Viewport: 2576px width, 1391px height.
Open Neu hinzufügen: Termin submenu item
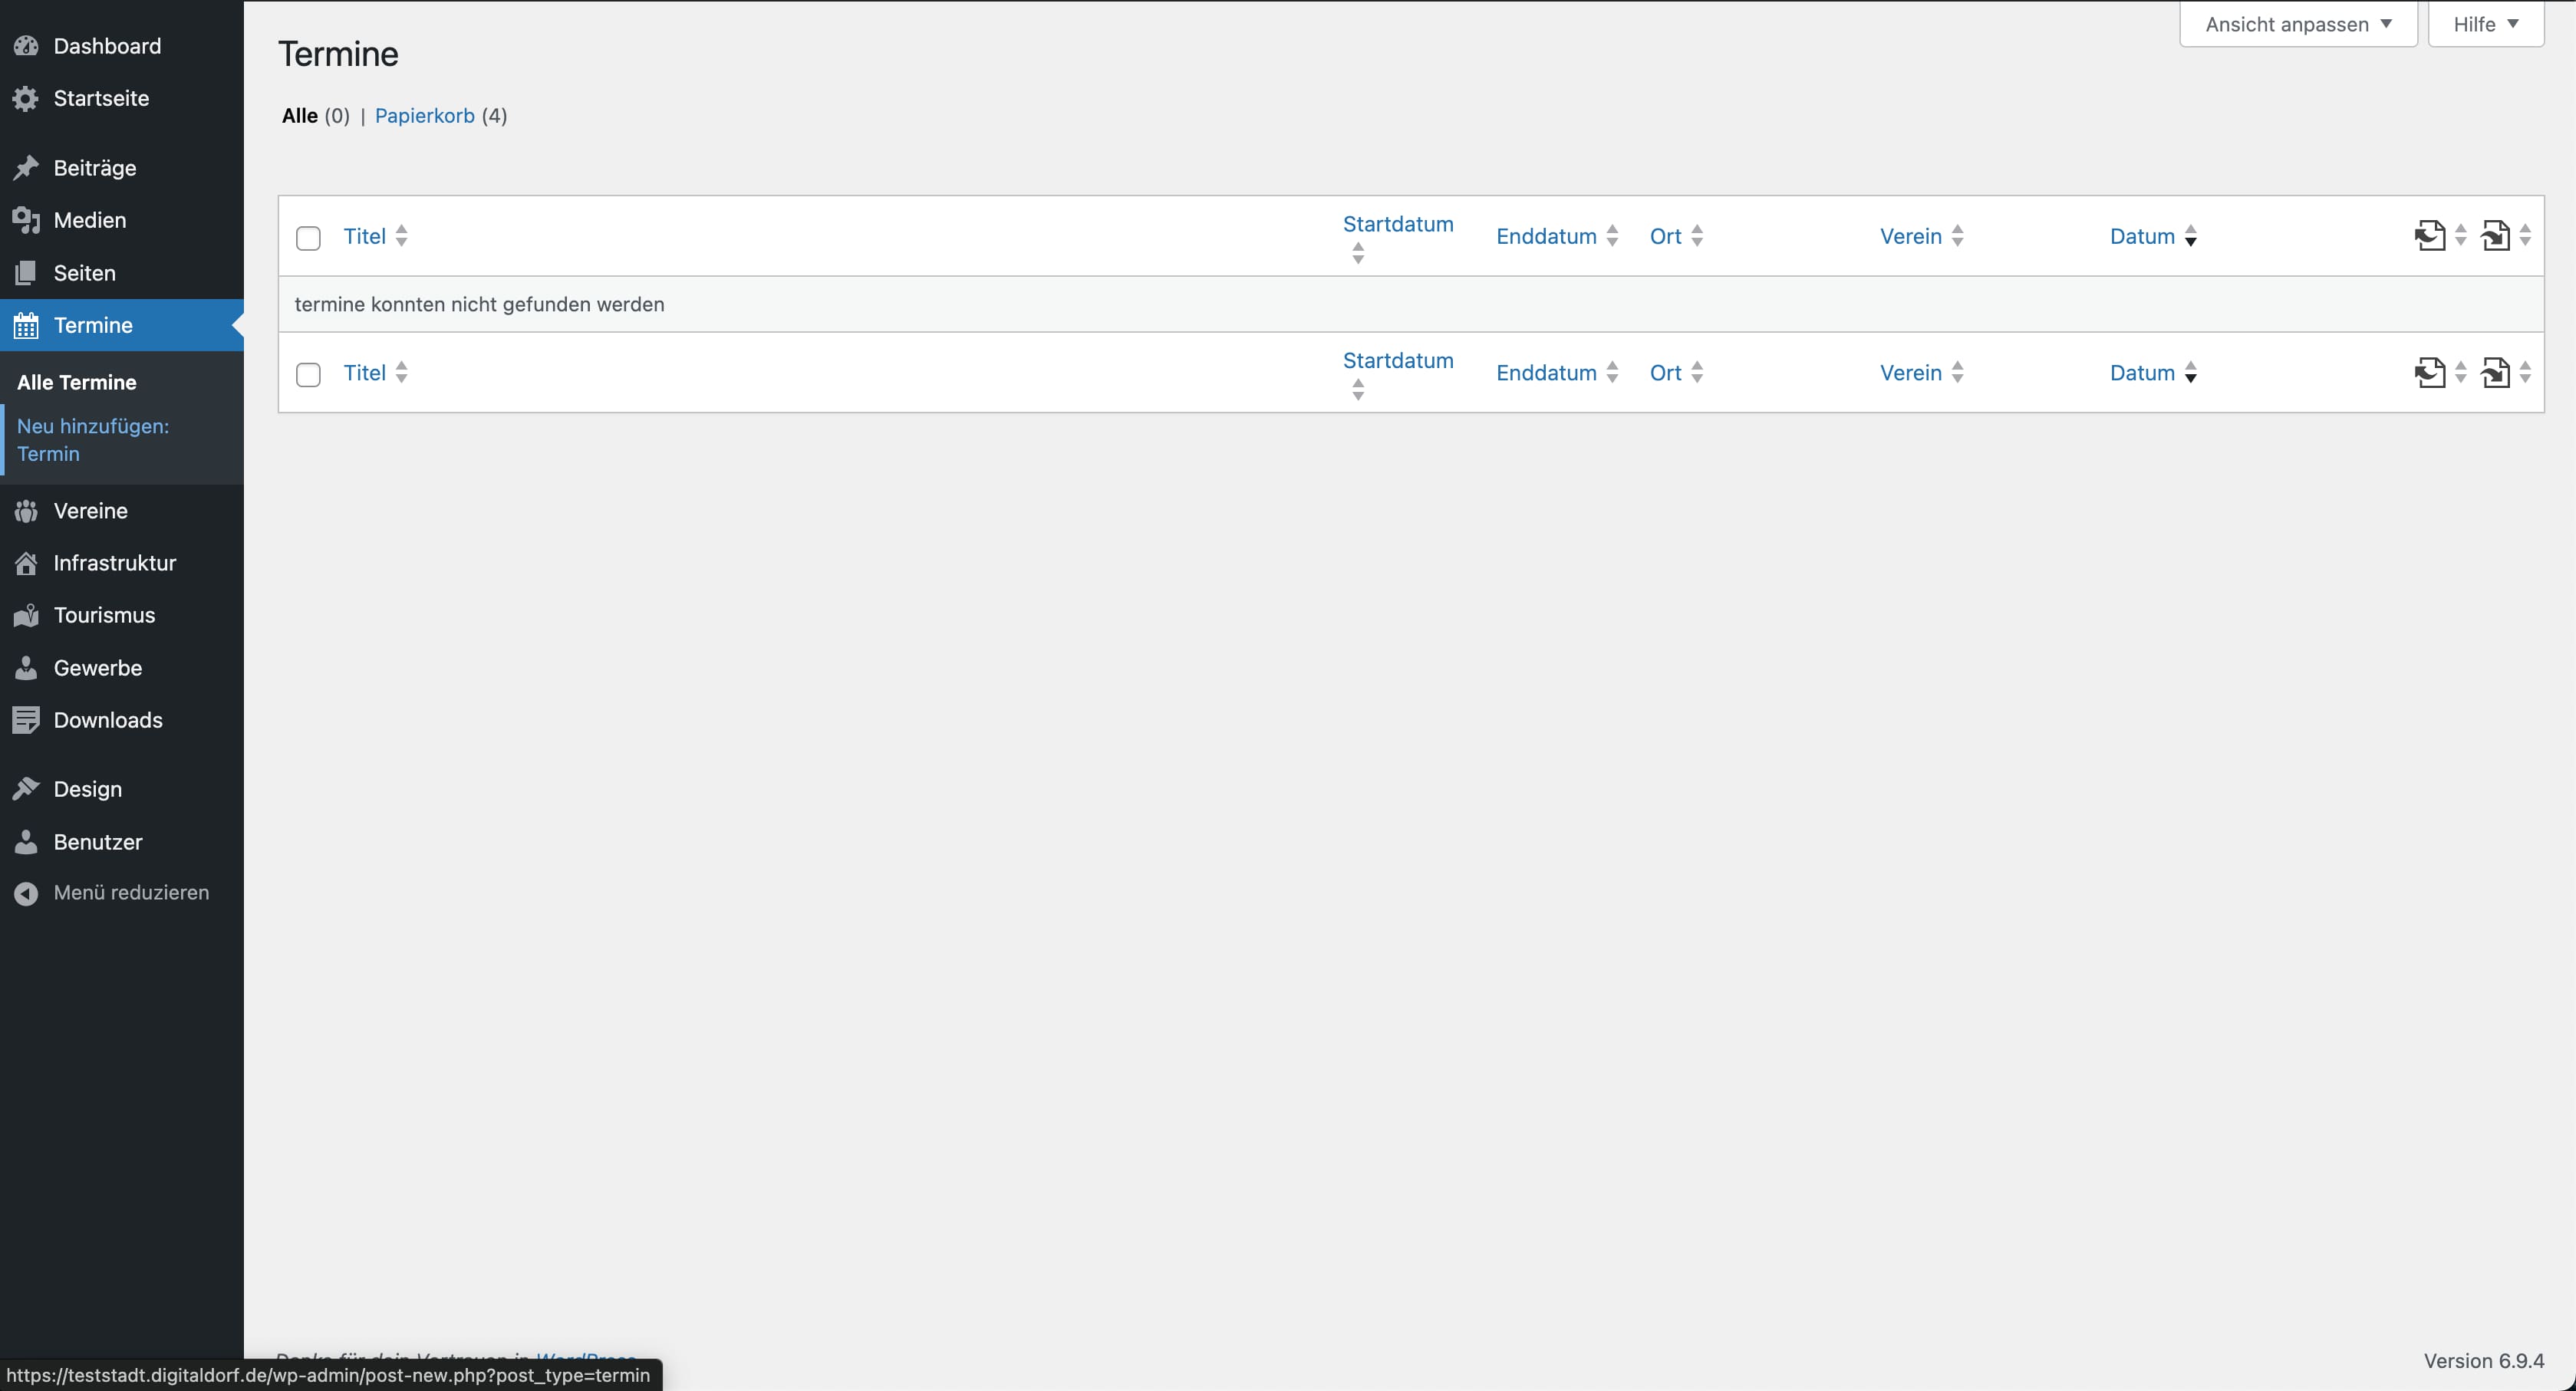pos(92,439)
